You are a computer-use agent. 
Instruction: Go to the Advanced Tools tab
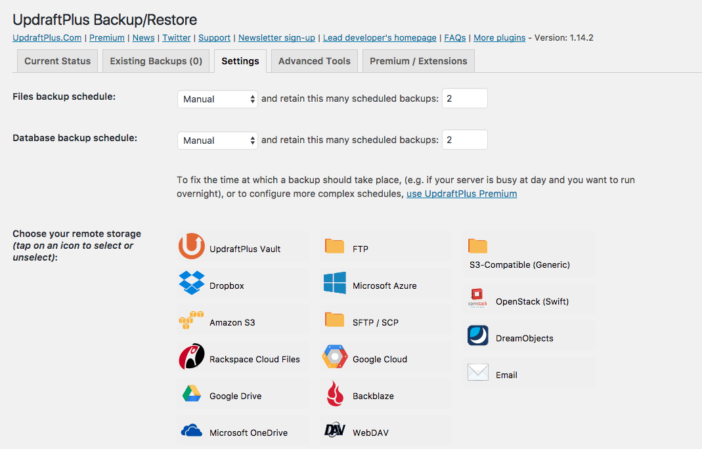coord(315,61)
